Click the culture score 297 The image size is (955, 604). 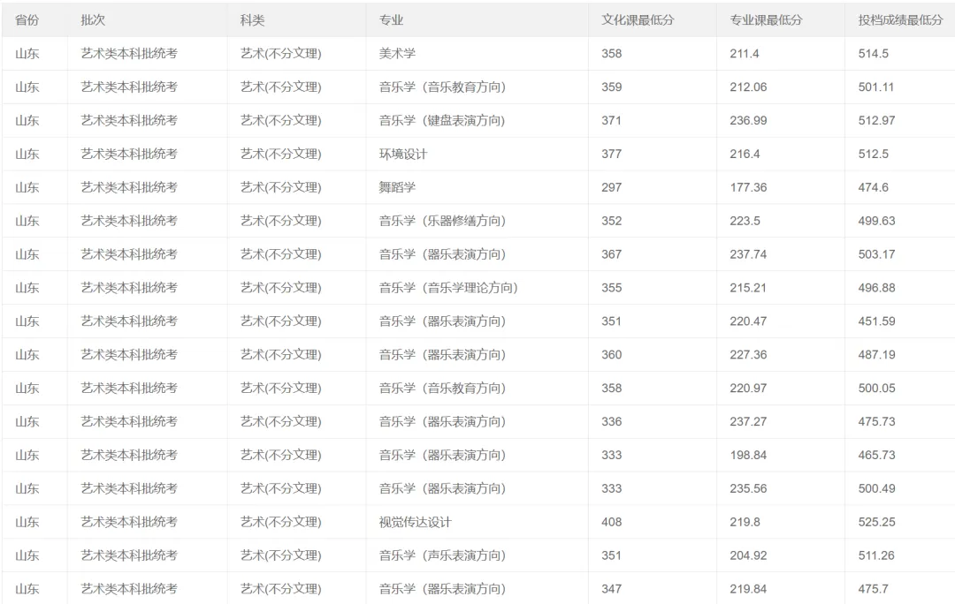click(x=612, y=187)
